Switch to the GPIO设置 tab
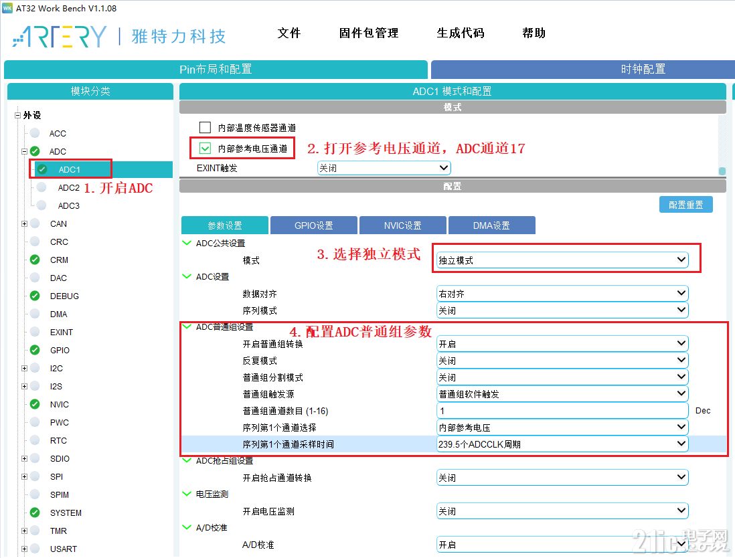The width and height of the screenshot is (735, 558). click(x=313, y=225)
